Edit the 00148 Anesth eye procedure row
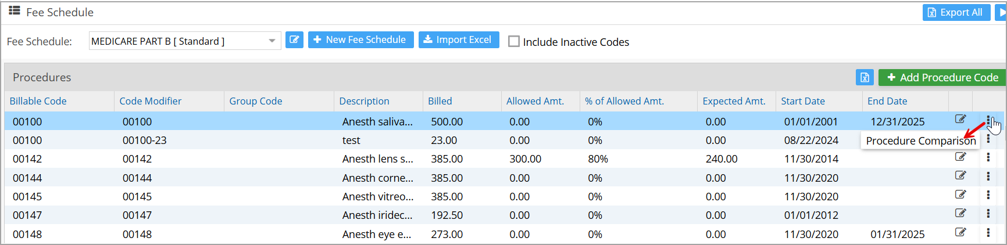Image resolution: width=1007 pixels, height=245 pixels. point(960,233)
